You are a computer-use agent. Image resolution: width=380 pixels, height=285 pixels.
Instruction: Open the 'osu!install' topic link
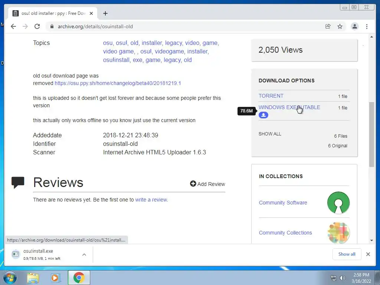pyautogui.click(x=116, y=60)
